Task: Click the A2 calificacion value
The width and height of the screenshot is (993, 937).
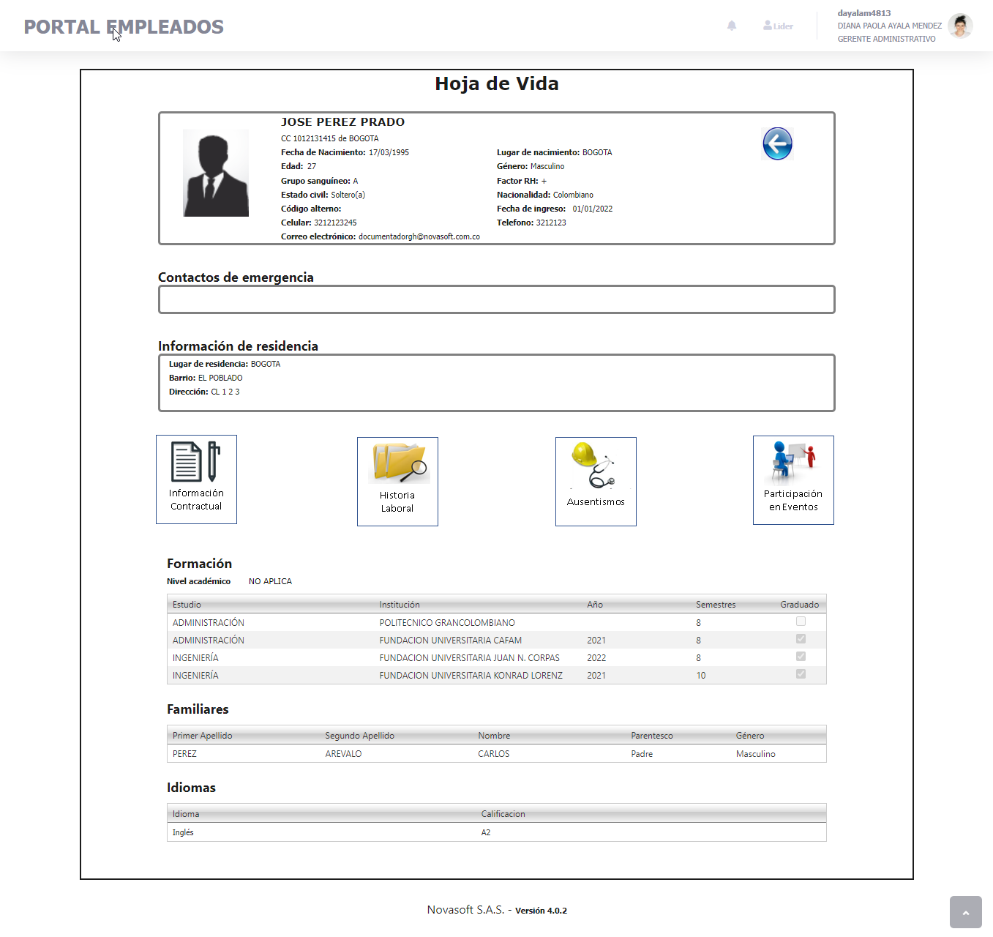Action: click(x=486, y=832)
